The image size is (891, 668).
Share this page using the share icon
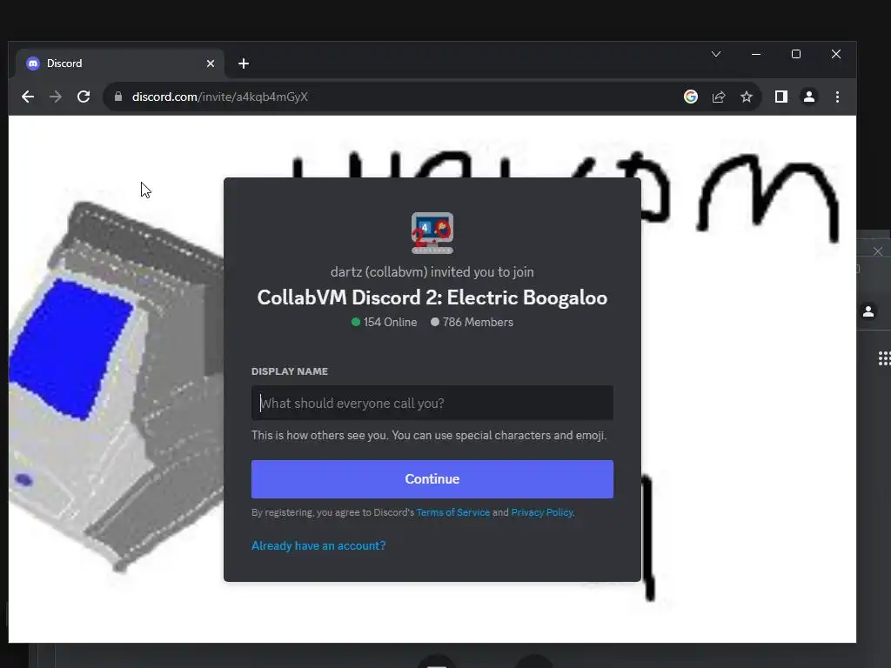pyautogui.click(x=718, y=97)
